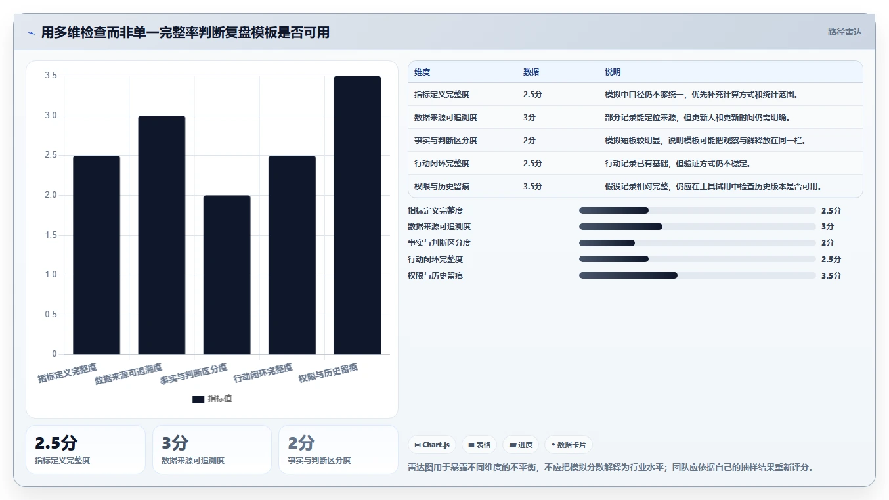Click the 2.5分 table value for 行动闭环完整度

(x=532, y=164)
